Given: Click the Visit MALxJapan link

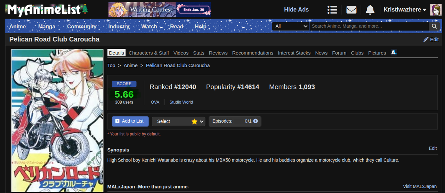Looking at the screenshot, I should click(x=420, y=186).
